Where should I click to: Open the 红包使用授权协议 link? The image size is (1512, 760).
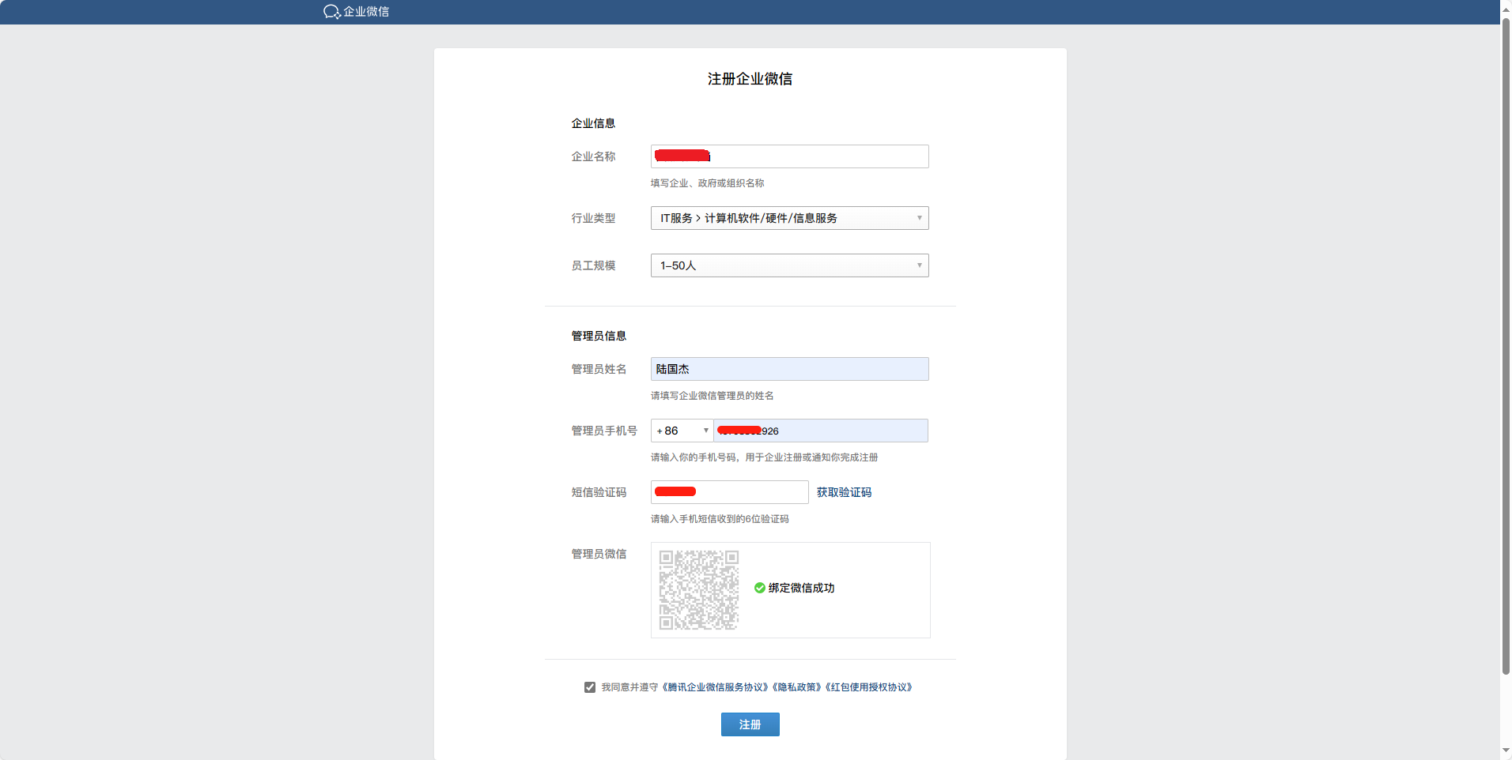870,687
